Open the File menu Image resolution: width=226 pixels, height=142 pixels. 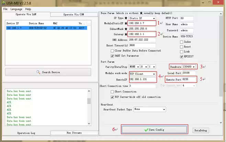tap(5, 9)
